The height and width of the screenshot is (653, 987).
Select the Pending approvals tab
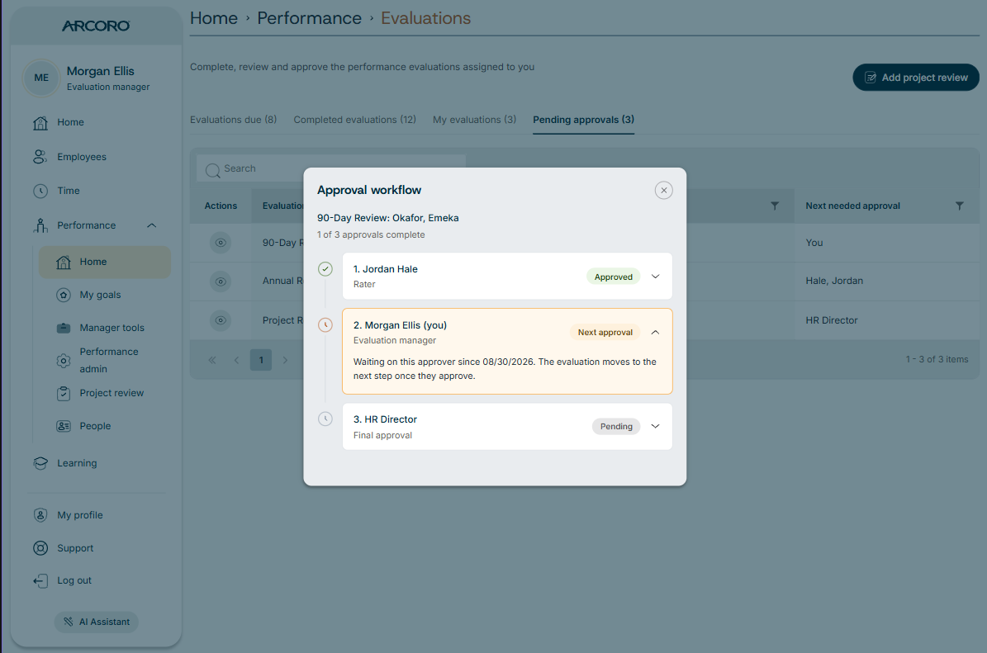583,120
